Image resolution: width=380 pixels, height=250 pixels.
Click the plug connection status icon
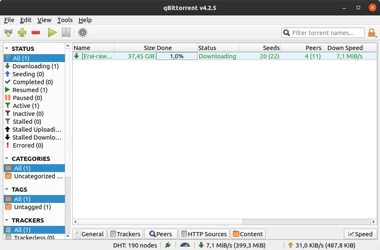168,245
